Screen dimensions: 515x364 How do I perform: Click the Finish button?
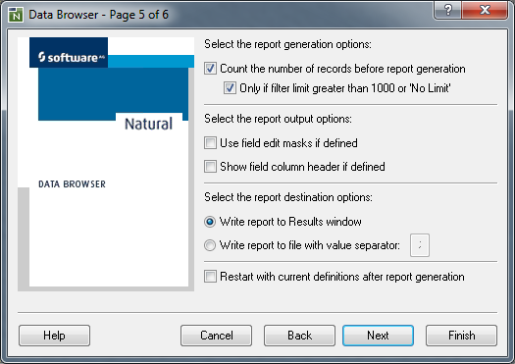point(461,336)
